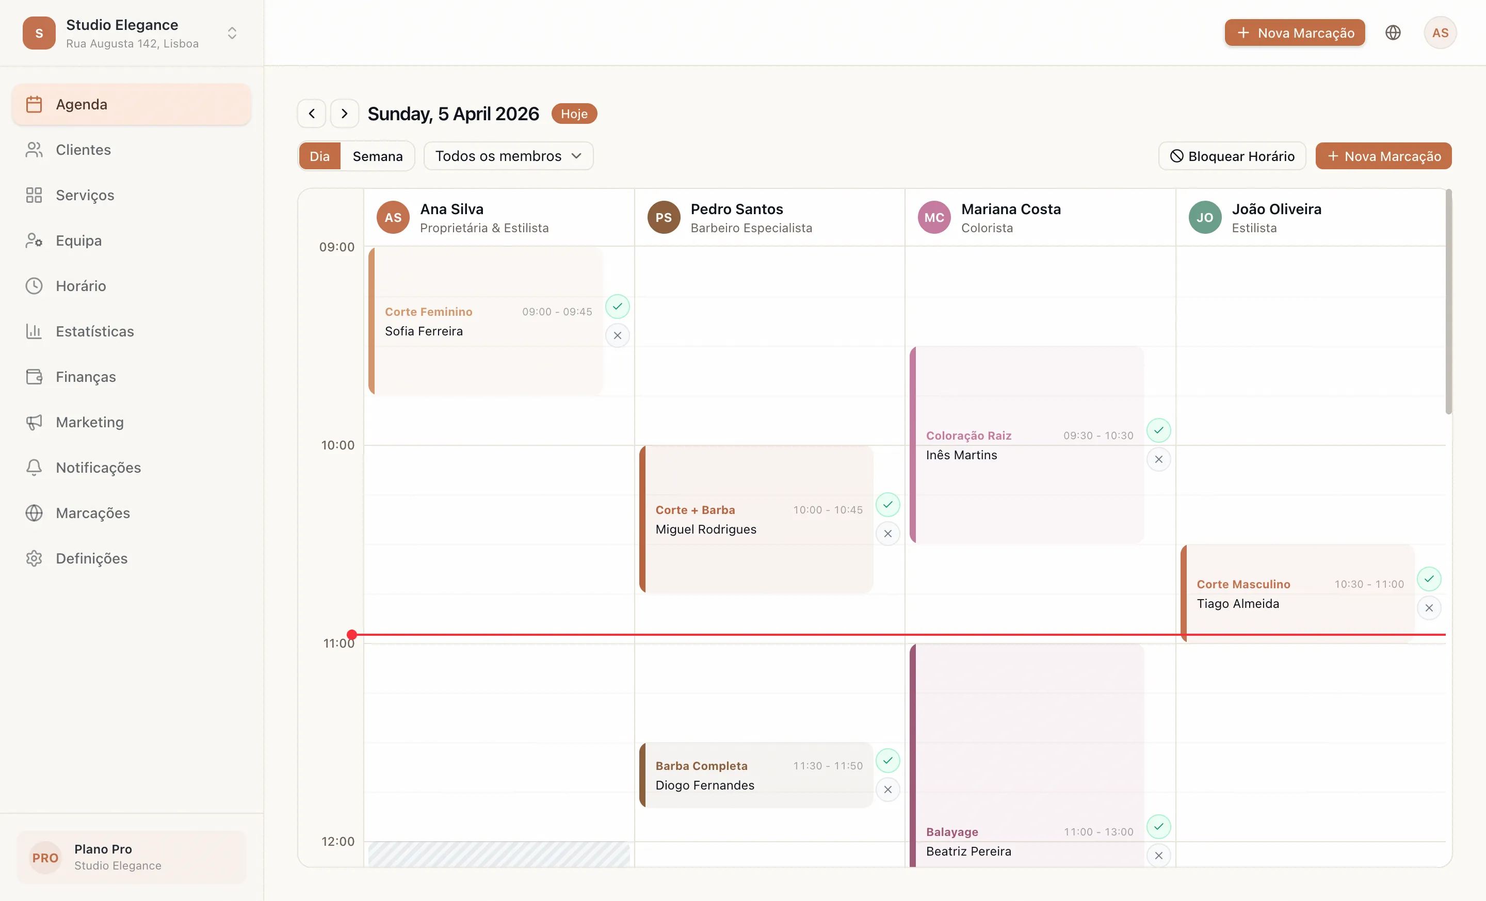Open Definições in the sidebar
This screenshot has height=901, width=1486.
coord(132,558)
